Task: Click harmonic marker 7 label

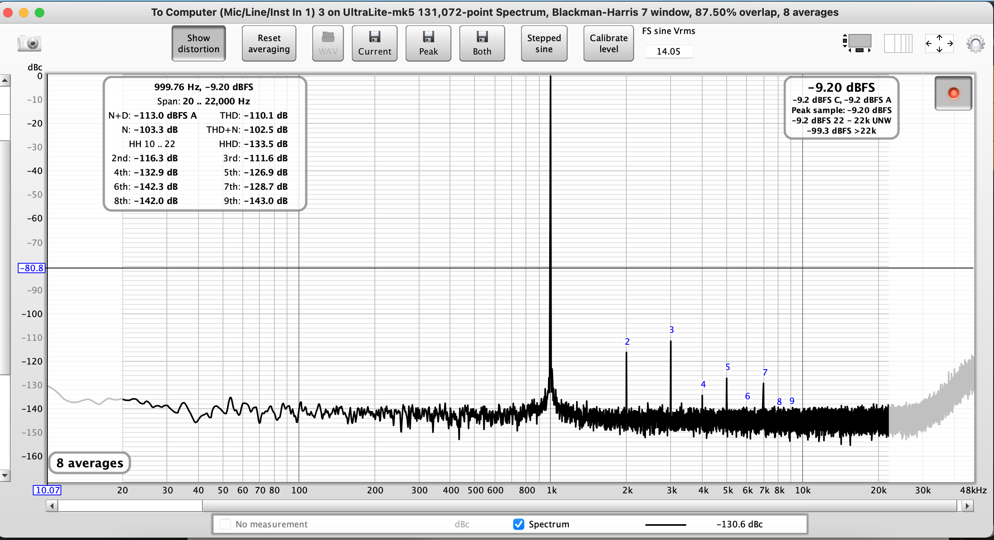Action: (x=765, y=372)
